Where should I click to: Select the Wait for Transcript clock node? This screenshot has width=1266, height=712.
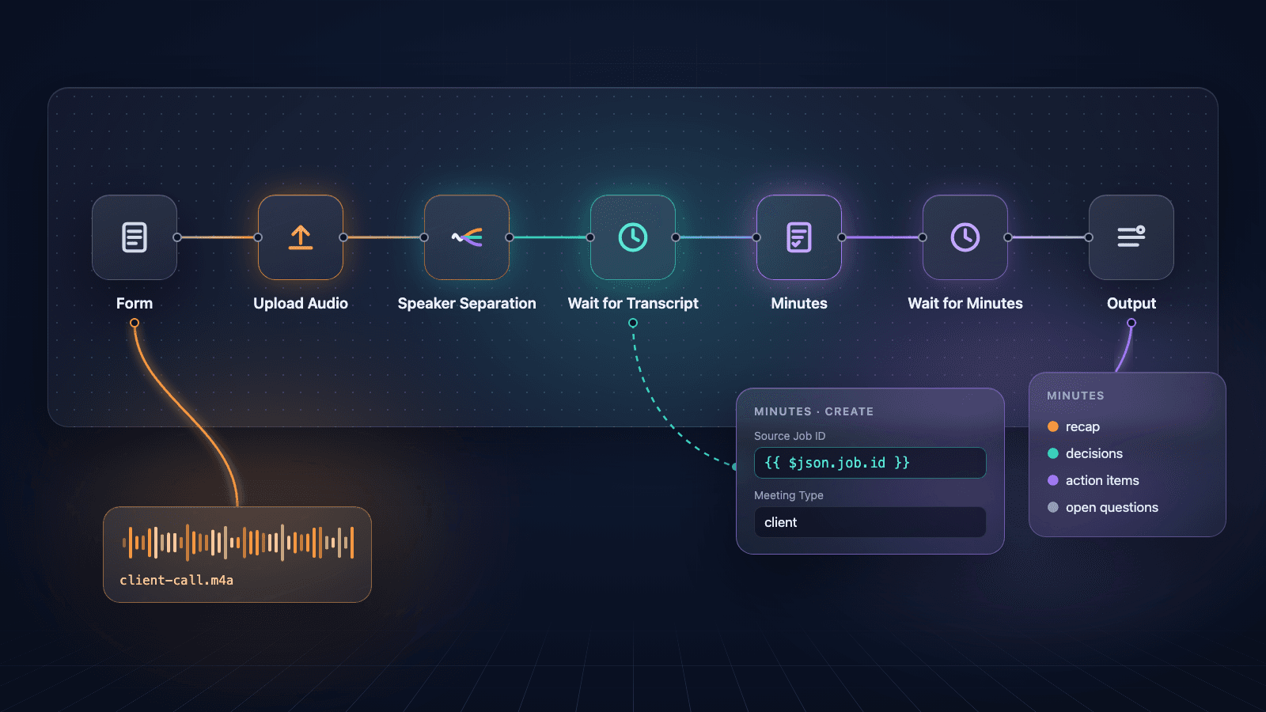click(633, 237)
